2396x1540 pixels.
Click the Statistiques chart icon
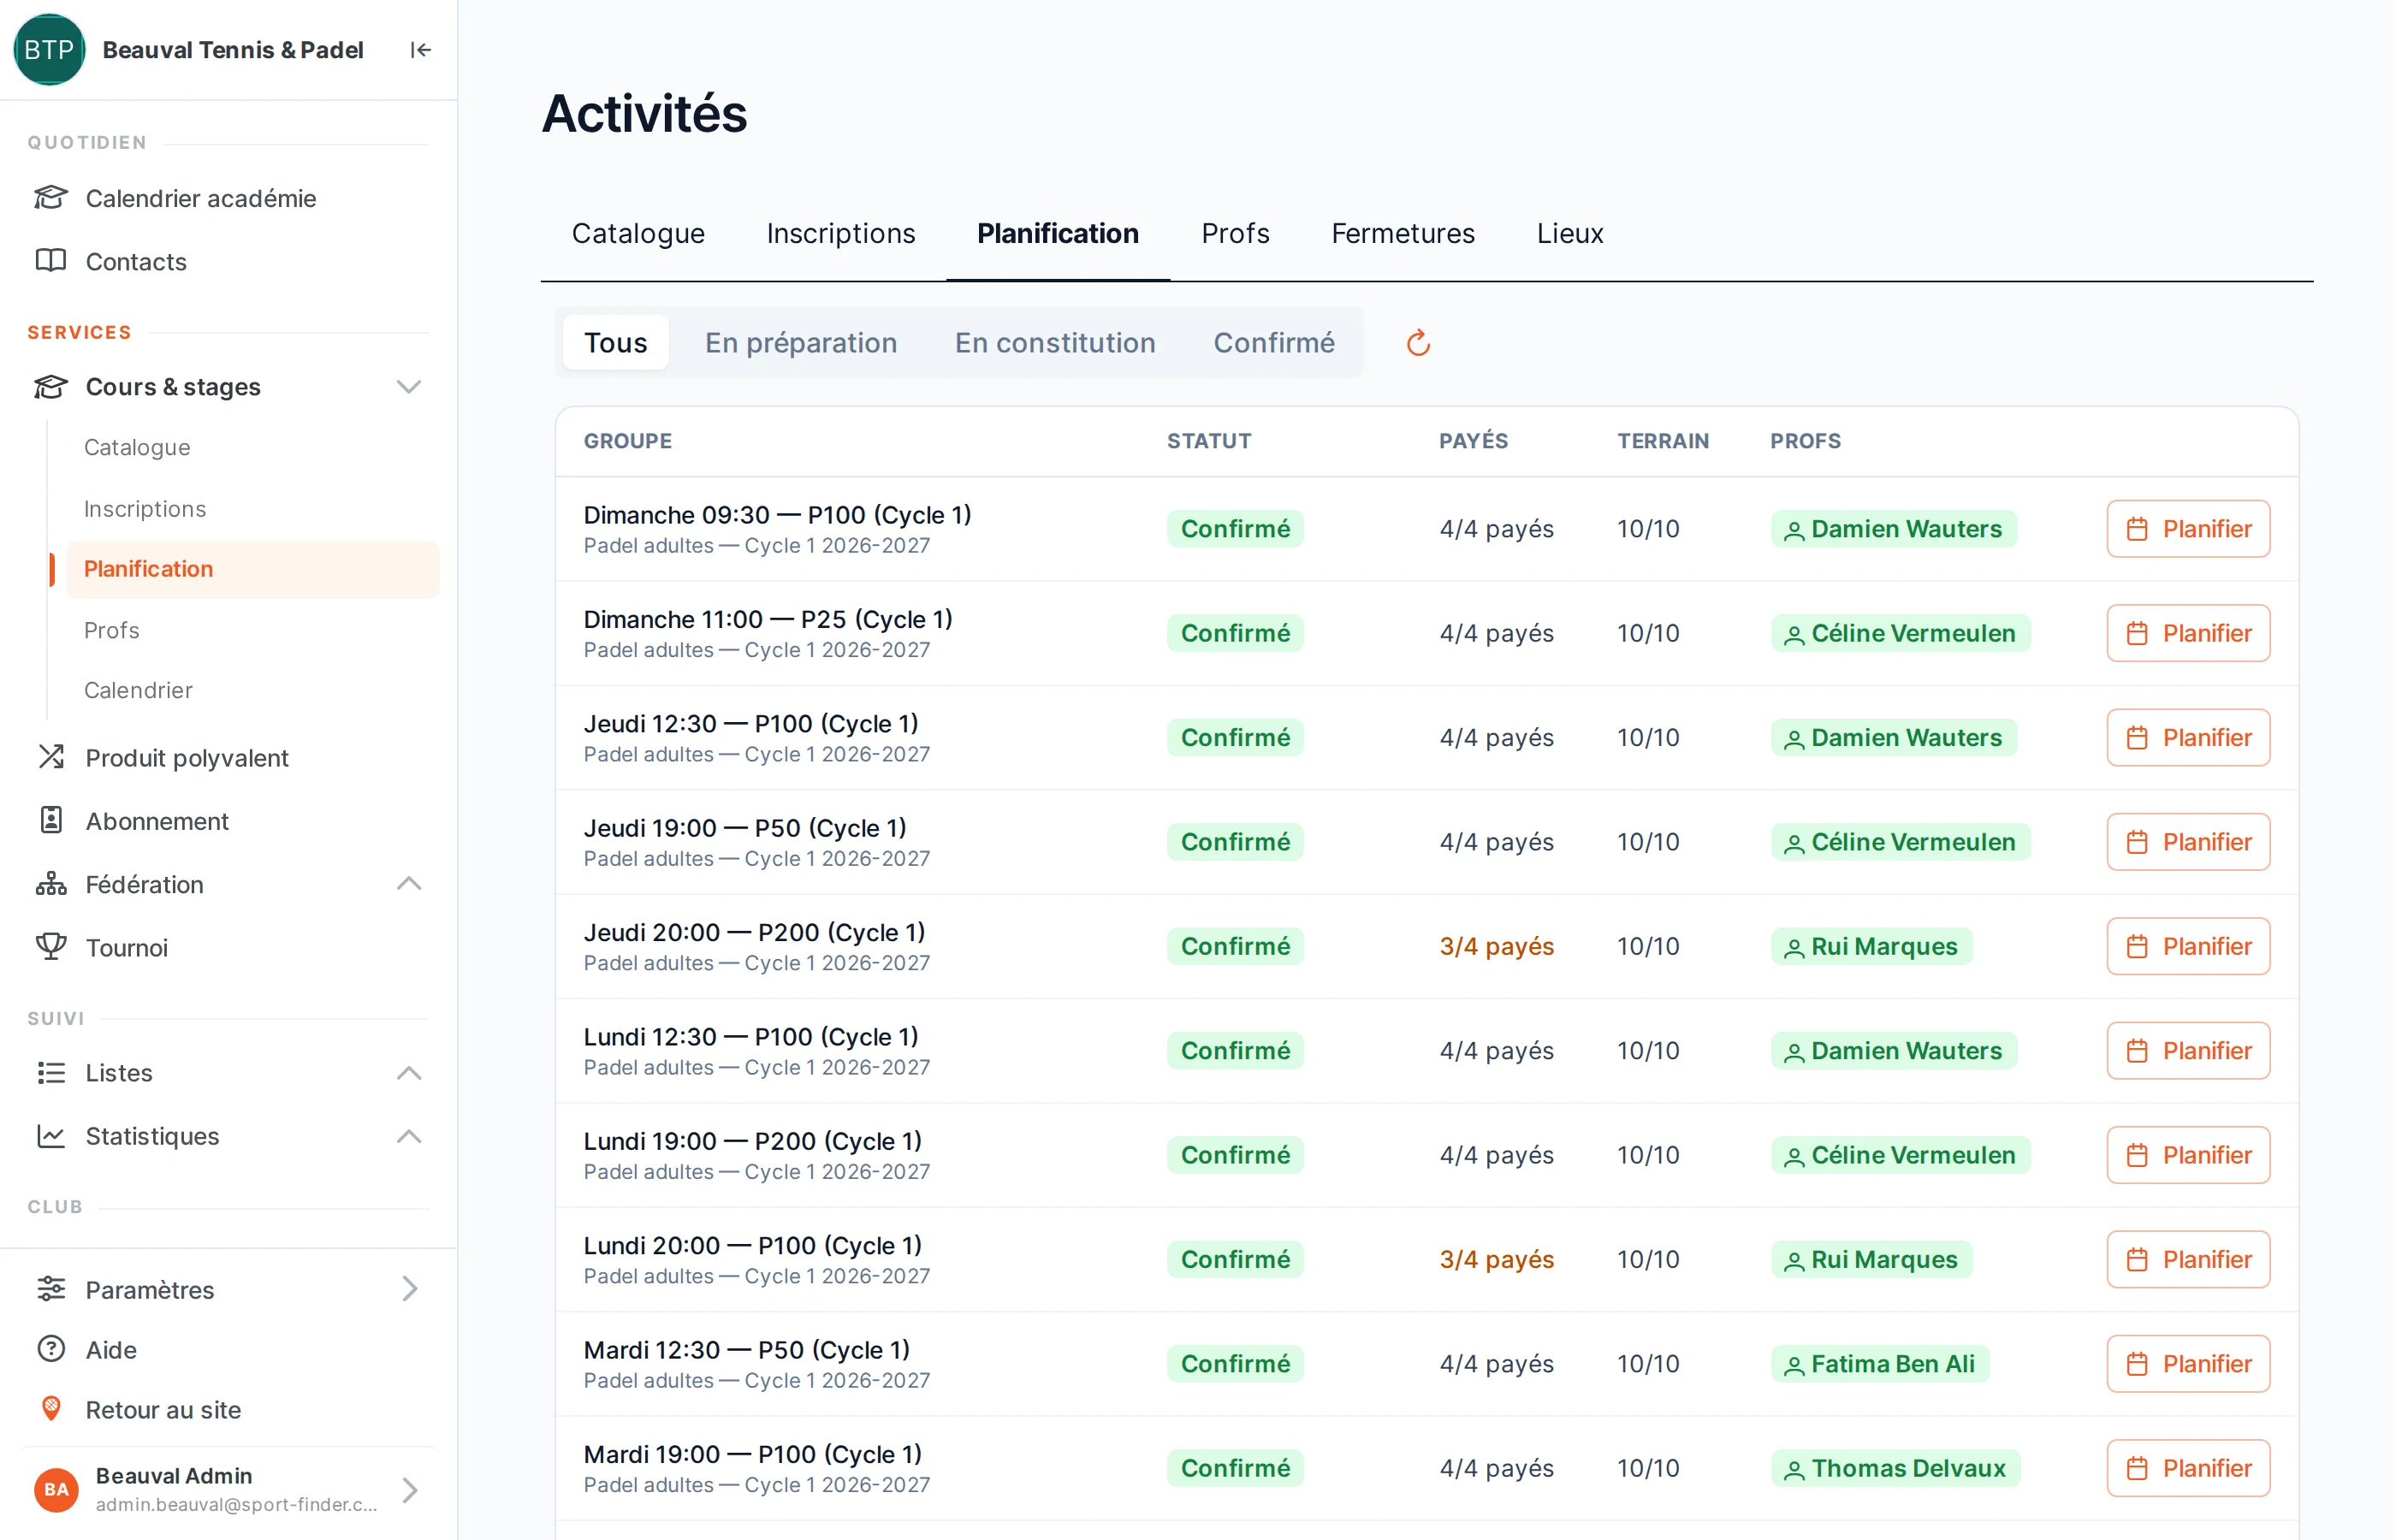tap(51, 1136)
